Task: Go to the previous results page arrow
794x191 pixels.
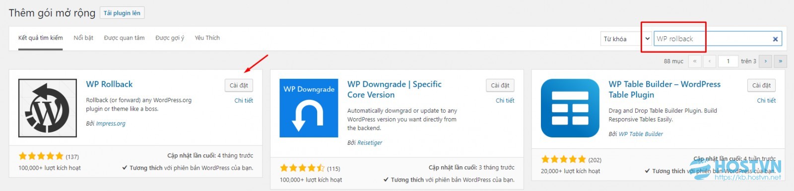Action: pyautogui.click(x=710, y=61)
